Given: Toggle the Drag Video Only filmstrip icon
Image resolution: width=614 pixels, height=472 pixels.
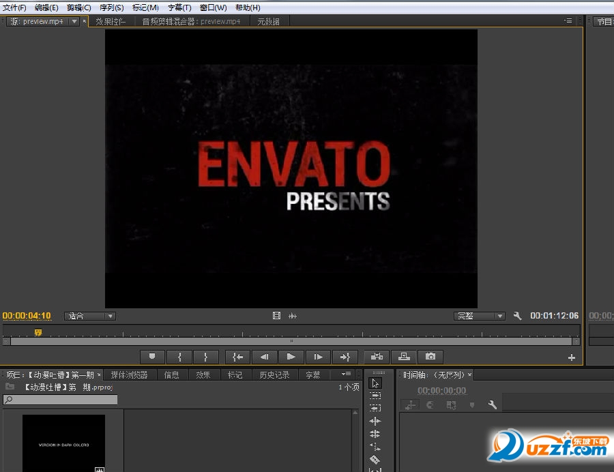Looking at the screenshot, I should pyautogui.click(x=276, y=316).
